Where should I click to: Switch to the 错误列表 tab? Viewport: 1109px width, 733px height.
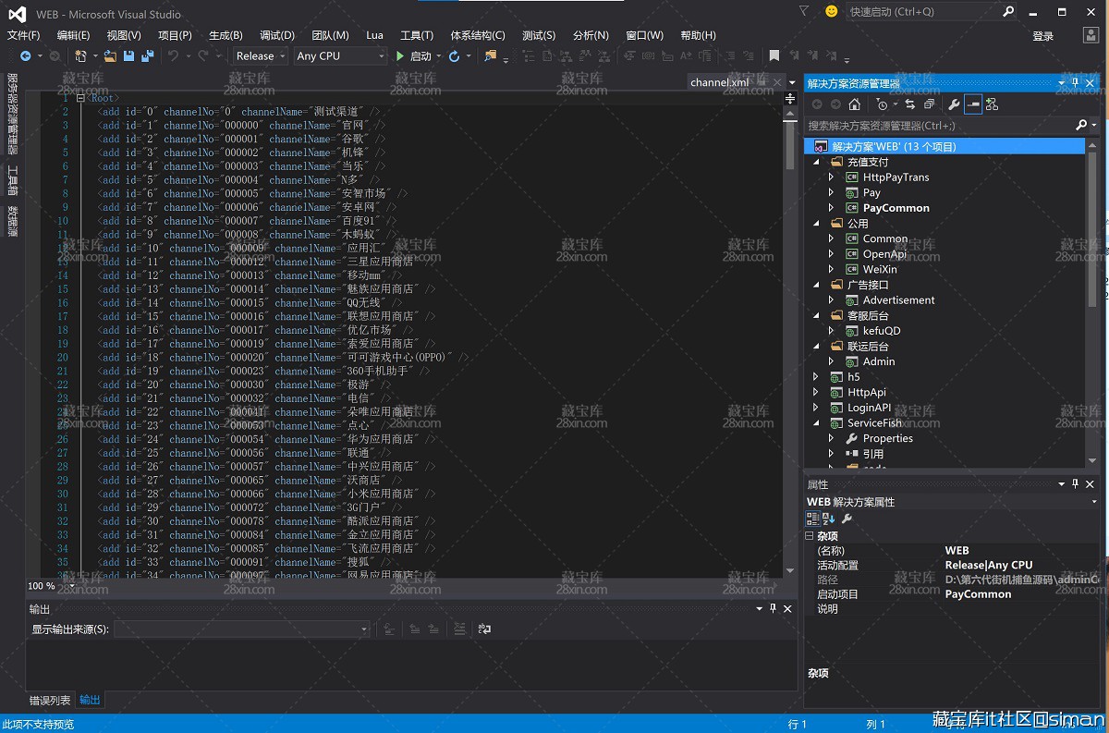(50, 701)
